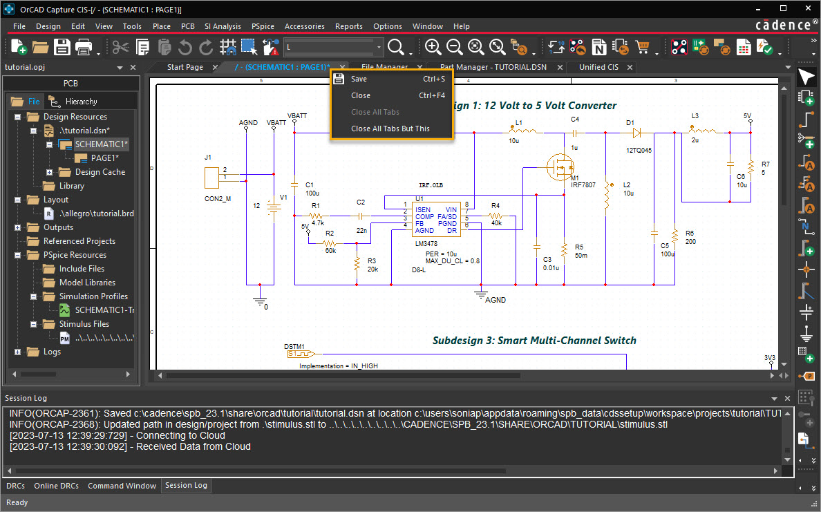Toggle the snap to grid icon
This screenshot has width=821, height=512.
228,47
